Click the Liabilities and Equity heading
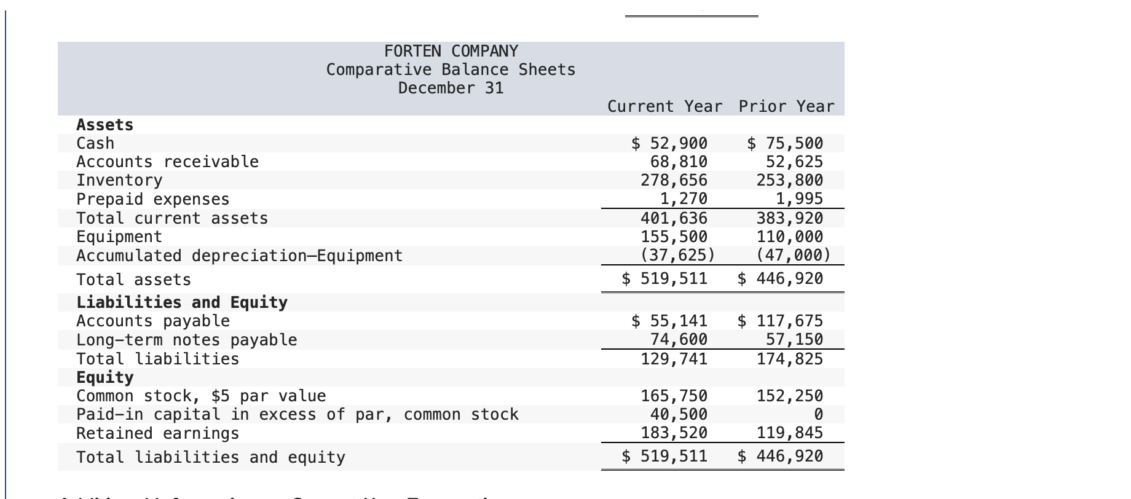The width and height of the screenshot is (1131, 499). 182,302
